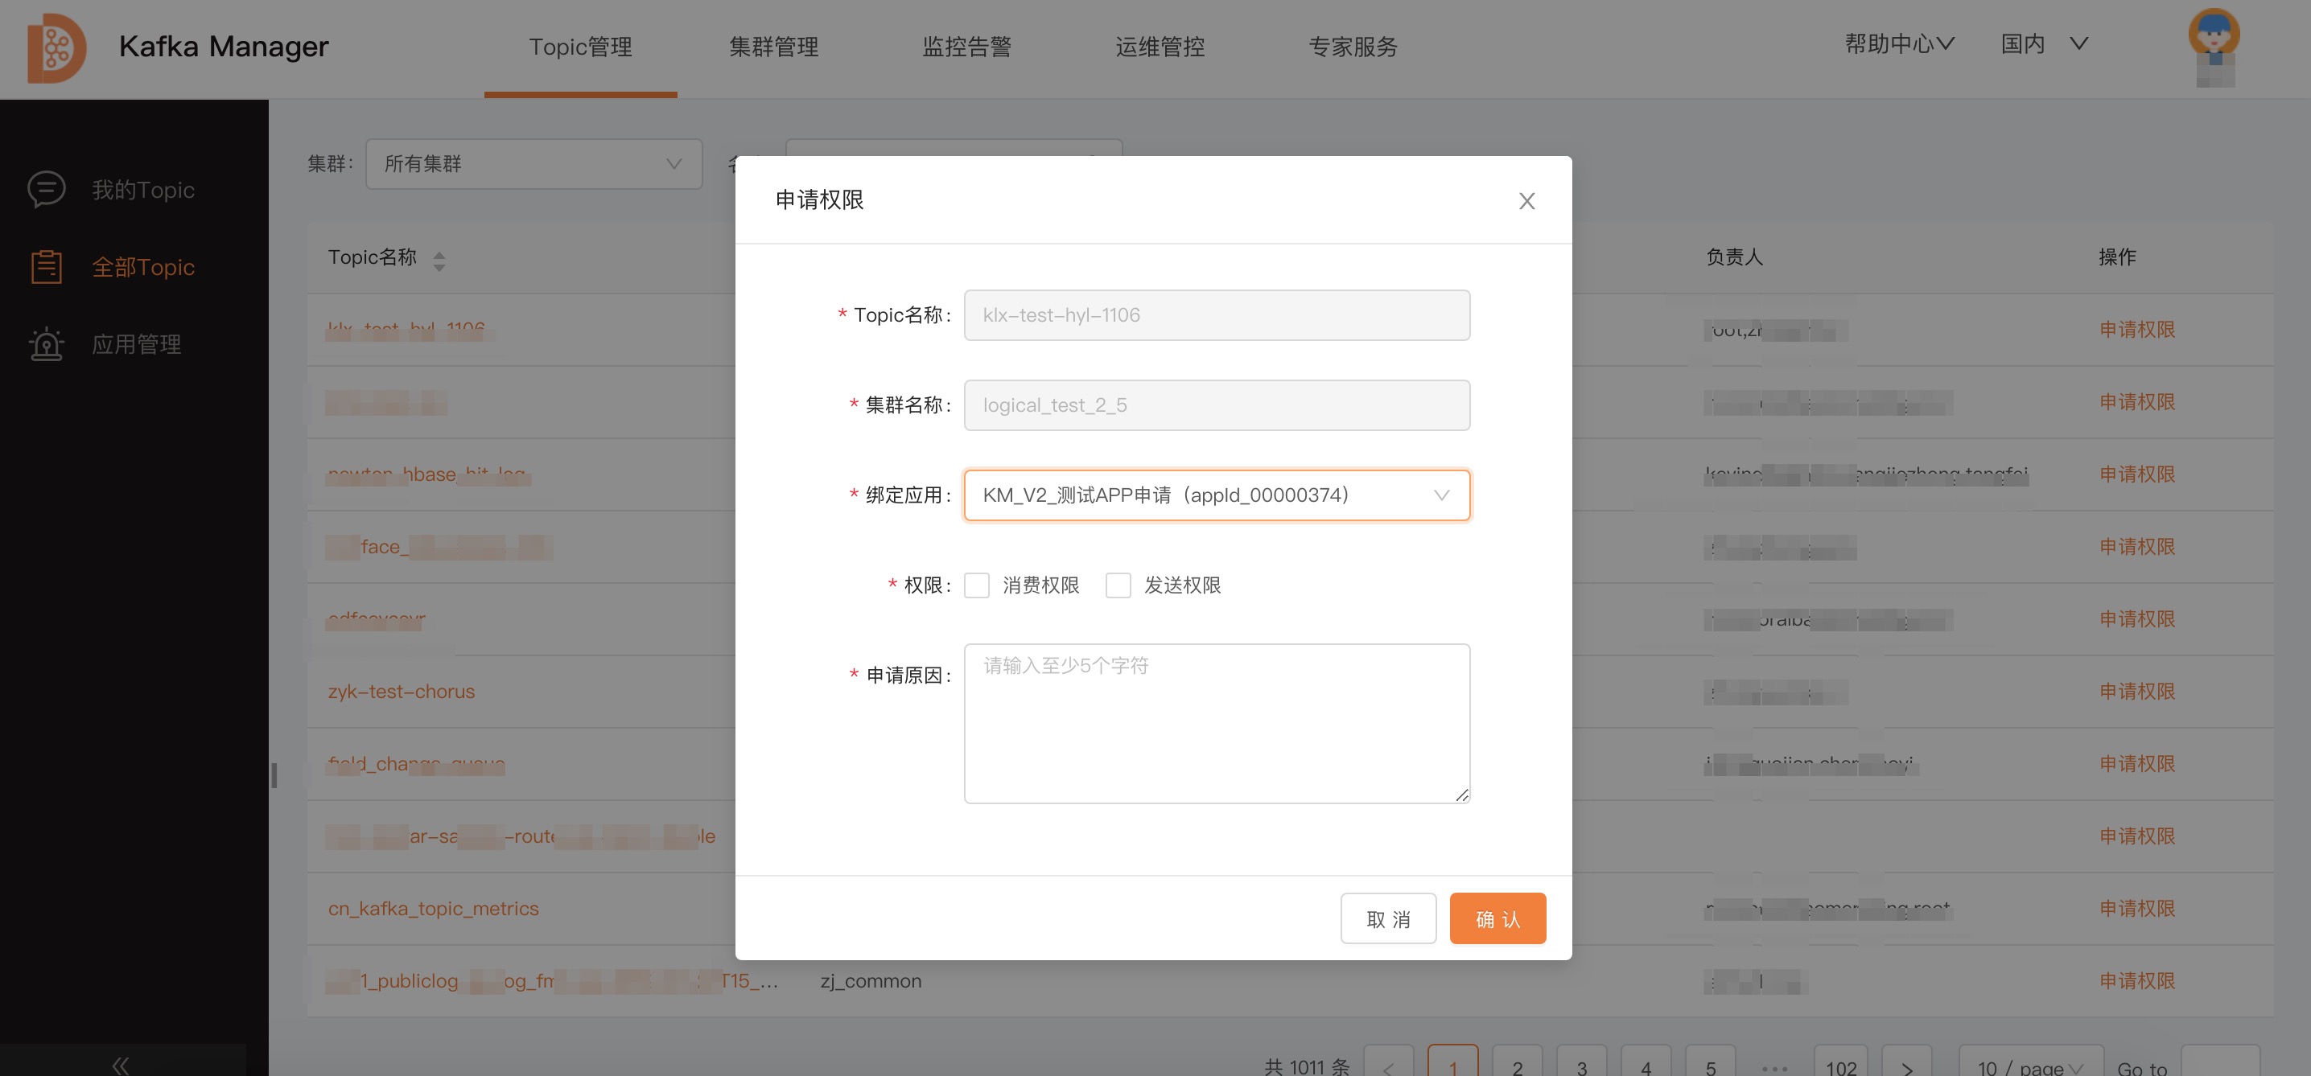This screenshot has width=2311, height=1076.
Task: Sort table by Topic名称 arrows
Action: point(439,261)
